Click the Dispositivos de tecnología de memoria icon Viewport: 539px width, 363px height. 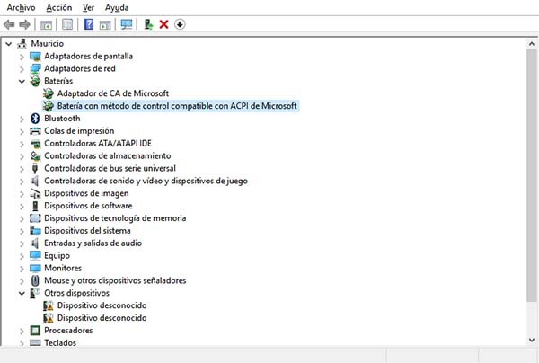click(35, 218)
